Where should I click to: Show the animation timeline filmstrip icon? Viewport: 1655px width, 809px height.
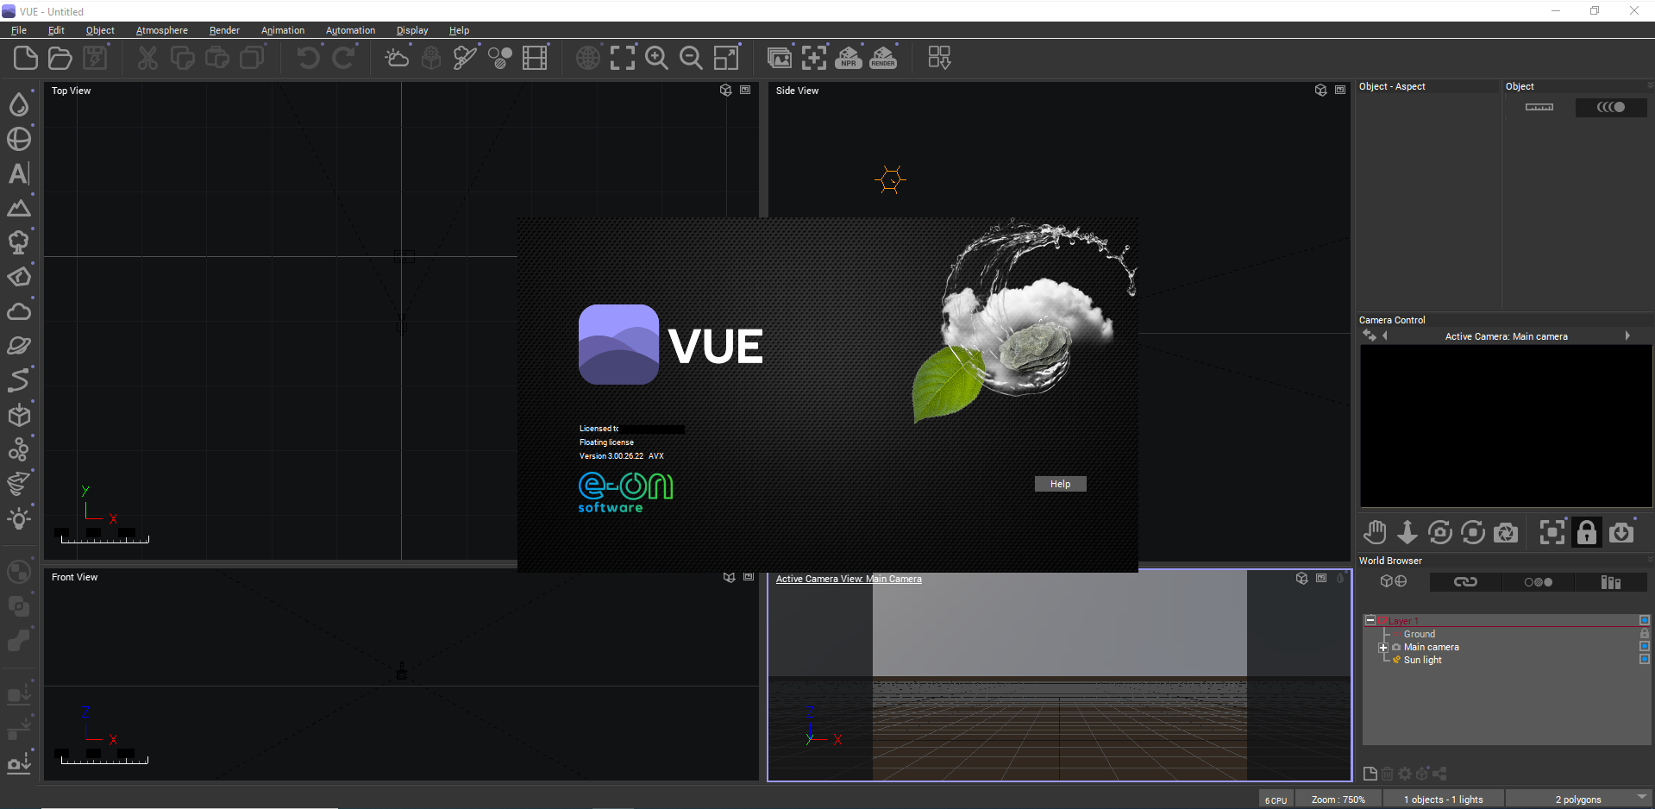pos(535,58)
